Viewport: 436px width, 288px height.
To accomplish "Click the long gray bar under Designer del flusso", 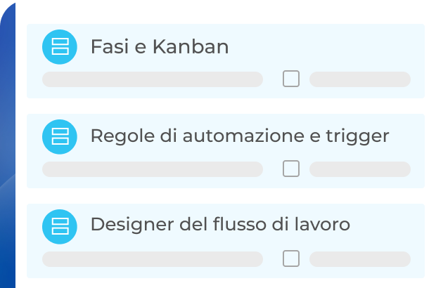I will point(153,259).
